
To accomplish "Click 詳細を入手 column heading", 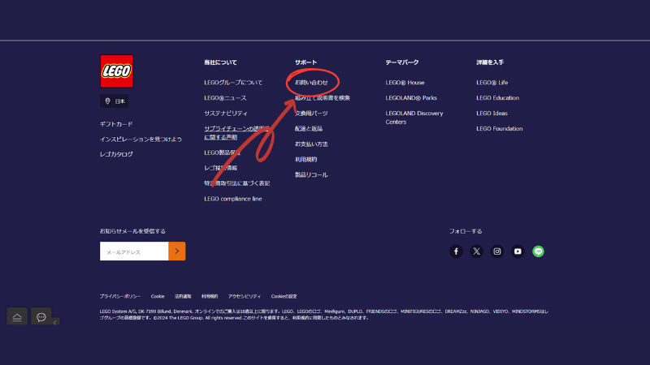I will tap(490, 62).
